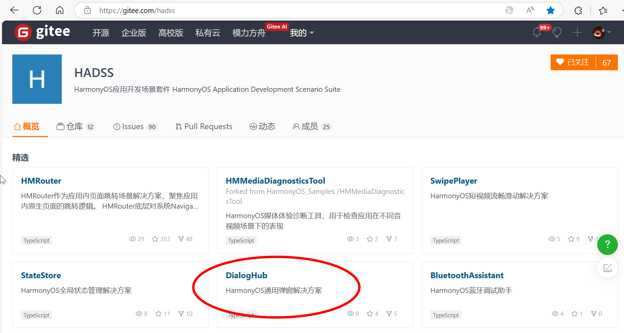The height and width of the screenshot is (333, 624).
Task: Open the HMRouter repository link
Action: pyautogui.click(x=41, y=181)
